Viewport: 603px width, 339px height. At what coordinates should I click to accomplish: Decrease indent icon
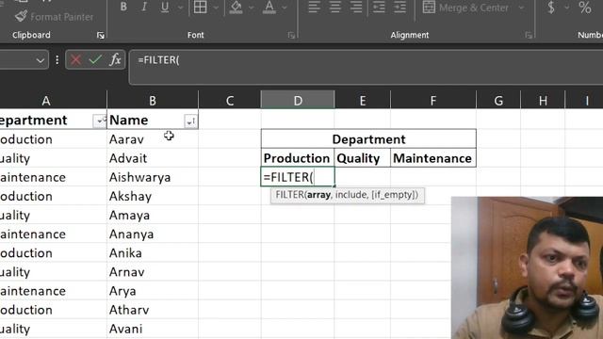coord(379,7)
